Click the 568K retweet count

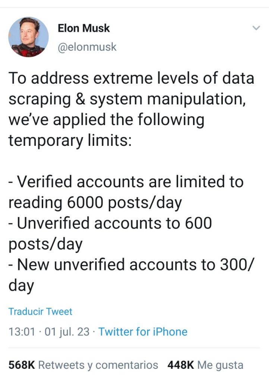(22, 365)
